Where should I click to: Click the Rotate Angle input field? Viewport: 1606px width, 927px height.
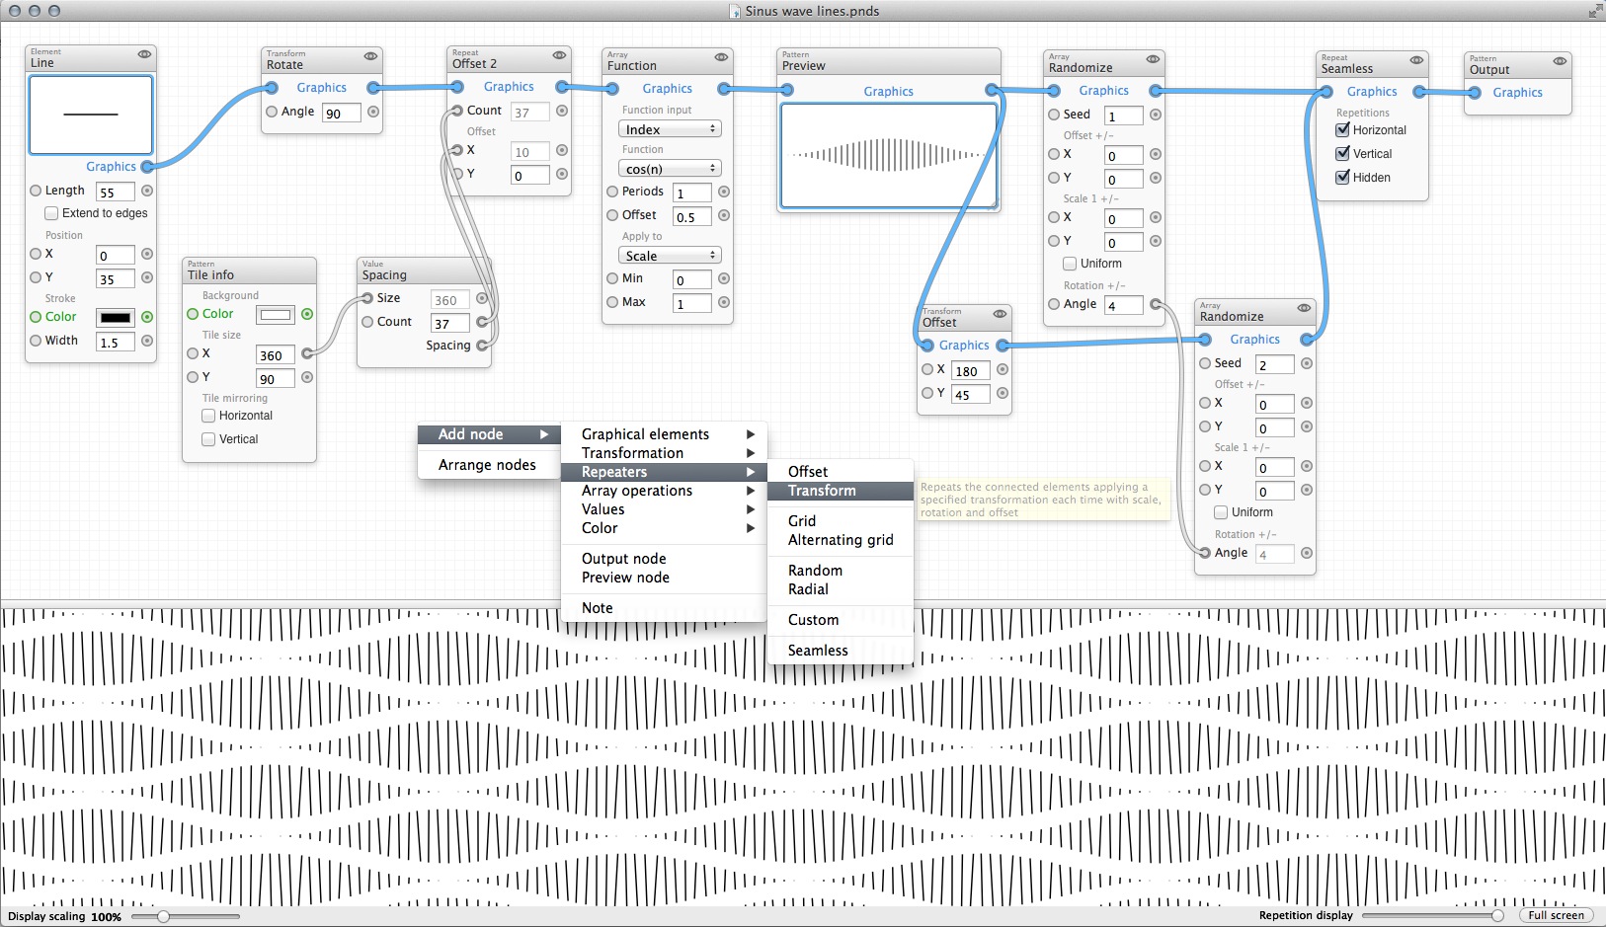pyautogui.click(x=341, y=114)
